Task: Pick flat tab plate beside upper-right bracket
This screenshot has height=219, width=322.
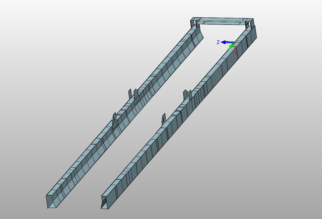Action: [190, 95]
